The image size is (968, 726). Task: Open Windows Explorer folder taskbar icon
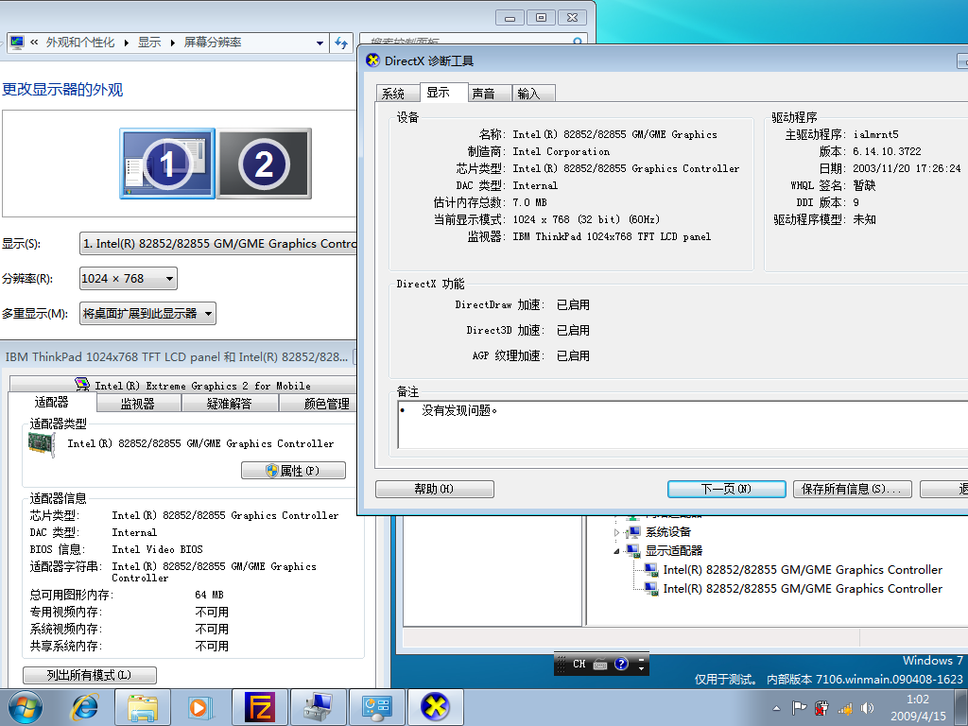143,707
